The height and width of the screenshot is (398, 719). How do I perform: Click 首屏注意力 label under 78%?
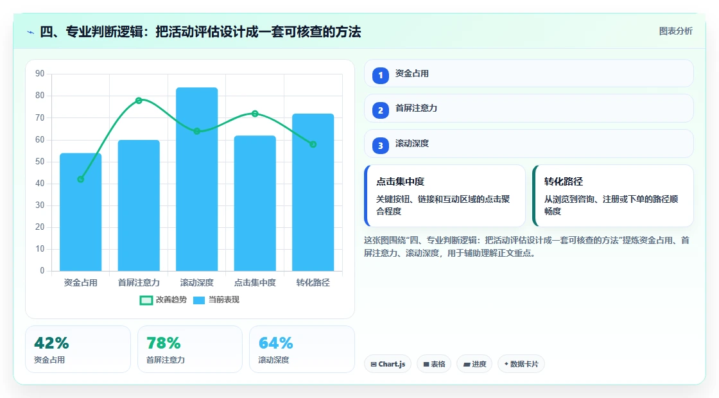[166, 360]
